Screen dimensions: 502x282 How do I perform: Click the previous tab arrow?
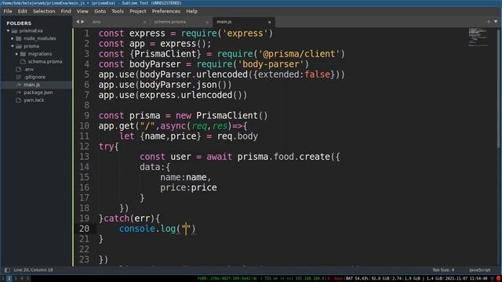(78, 22)
